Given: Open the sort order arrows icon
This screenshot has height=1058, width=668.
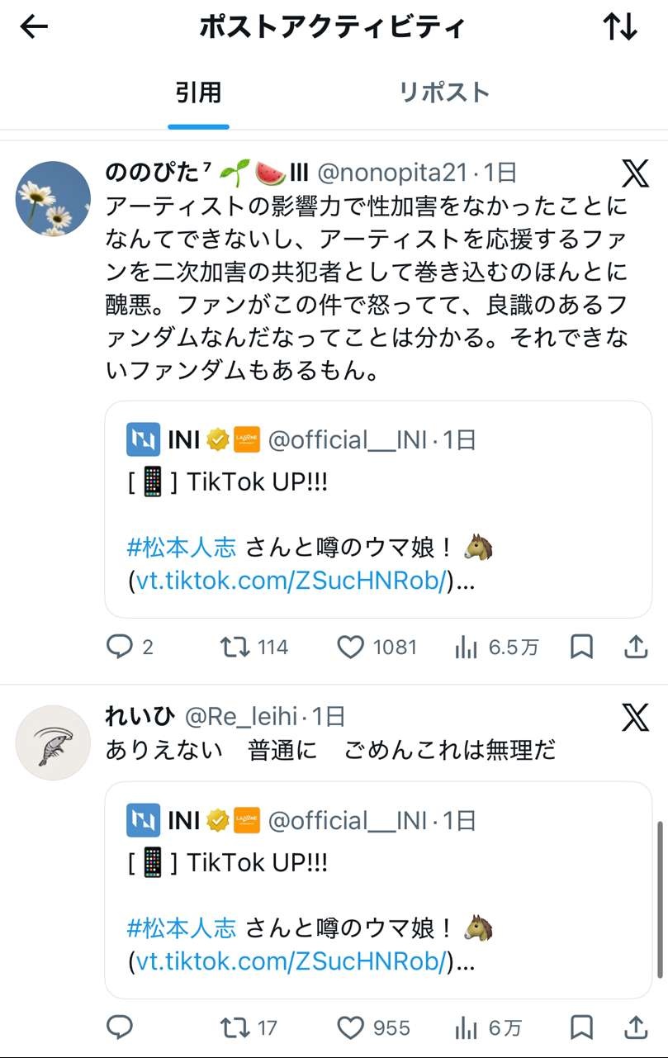Looking at the screenshot, I should pyautogui.click(x=620, y=27).
